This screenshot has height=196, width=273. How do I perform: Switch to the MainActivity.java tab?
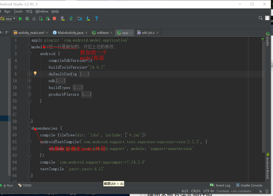click(x=70, y=33)
